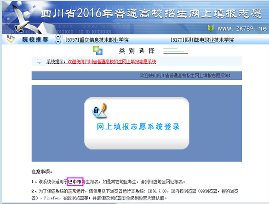Screen dimensions: 269x204
Task: Open [5057]重庆信息技术职业学院 recommendation
Action: [x=97, y=40]
